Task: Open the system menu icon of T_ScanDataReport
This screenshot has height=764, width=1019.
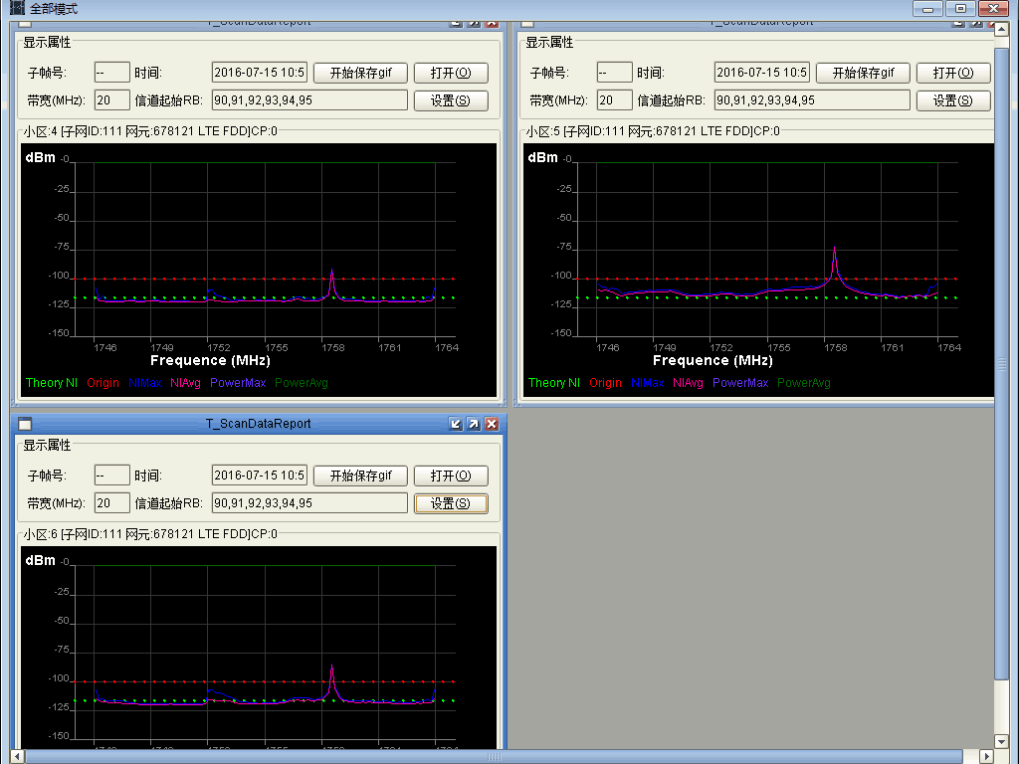Action: 25,424
